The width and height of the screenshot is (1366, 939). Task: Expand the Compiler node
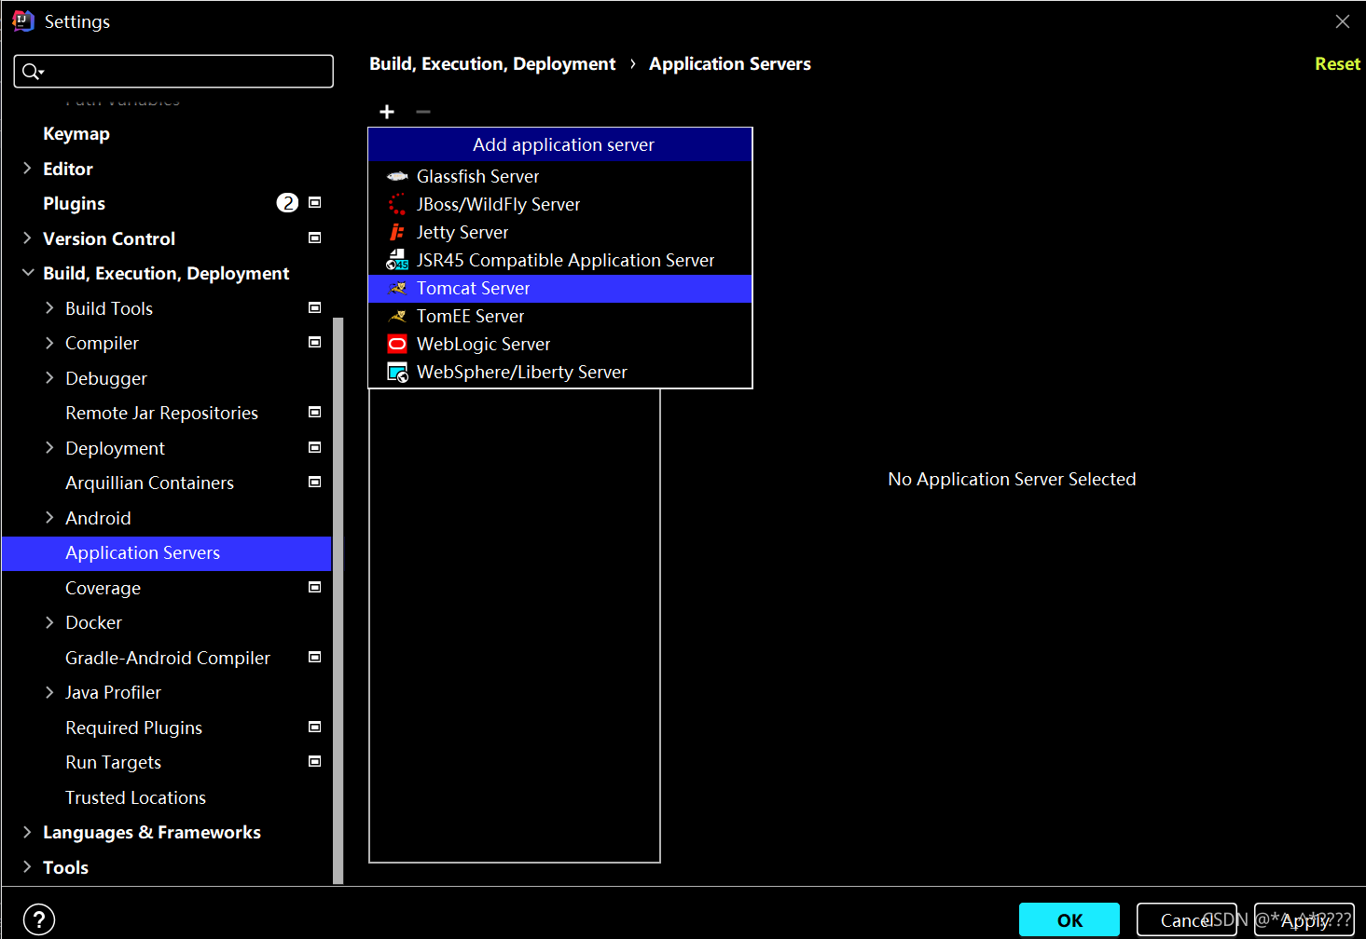tap(49, 343)
